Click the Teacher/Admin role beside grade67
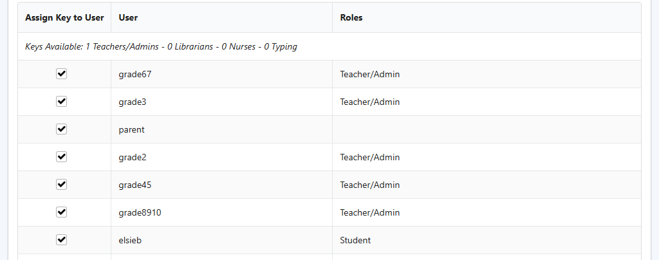Image resolution: width=659 pixels, height=260 pixels. click(x=370, y=74)
